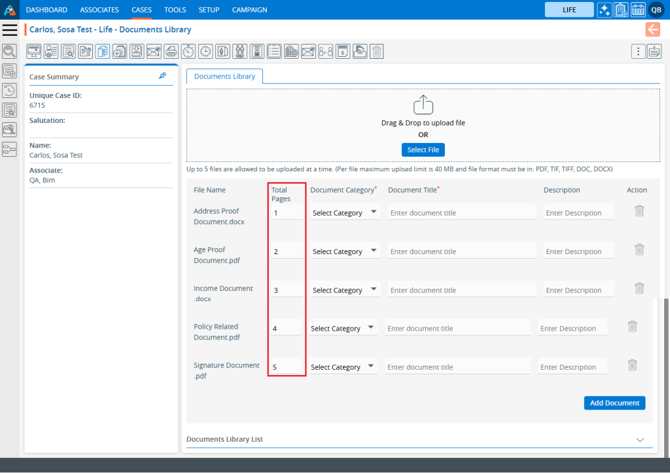Click the printer icon in toolbar
The width and height of the screenshot is (670, 473).
171,52
